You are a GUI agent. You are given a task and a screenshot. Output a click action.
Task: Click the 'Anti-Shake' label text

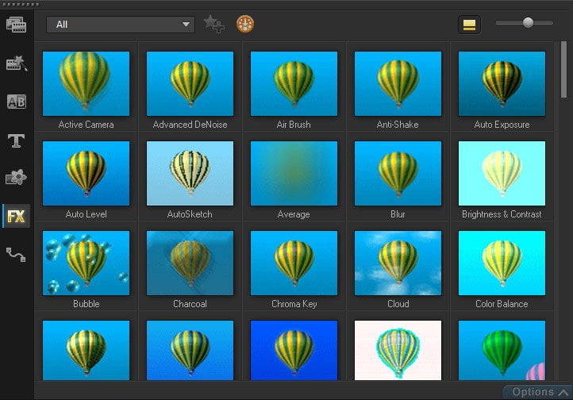tap(398, 125)
